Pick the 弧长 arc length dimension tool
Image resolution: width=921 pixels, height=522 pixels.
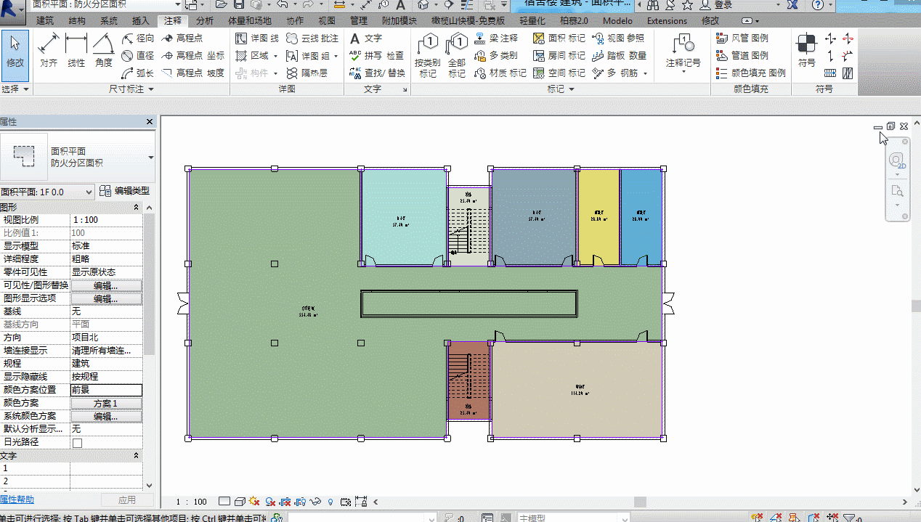(138, 73)
